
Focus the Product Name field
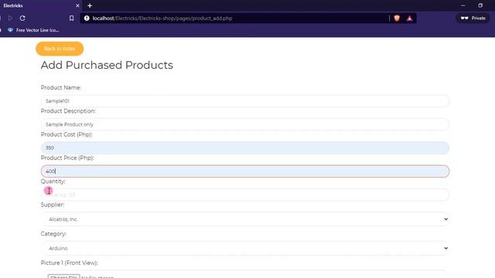[245, 101]
